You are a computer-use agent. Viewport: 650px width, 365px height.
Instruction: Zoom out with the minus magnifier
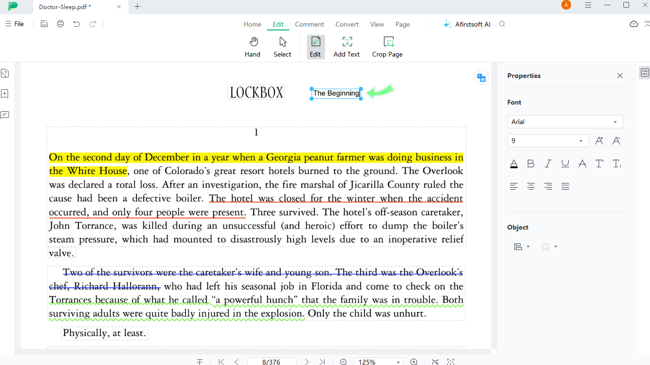click(343, 362)
